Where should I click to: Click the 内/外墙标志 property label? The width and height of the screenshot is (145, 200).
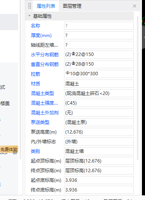pyautogui.click(x=43, y=142)
